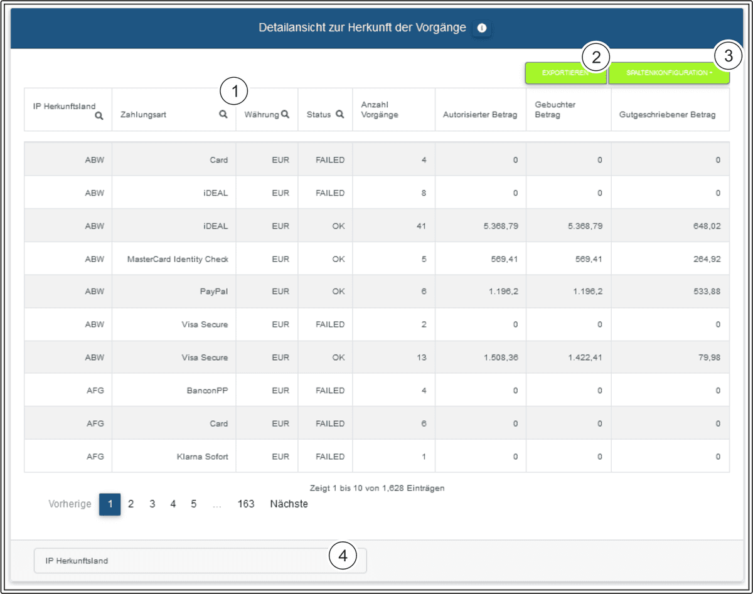Go to page 2 of results
Viewport: 753px width, 594px height.
(131, 504)
